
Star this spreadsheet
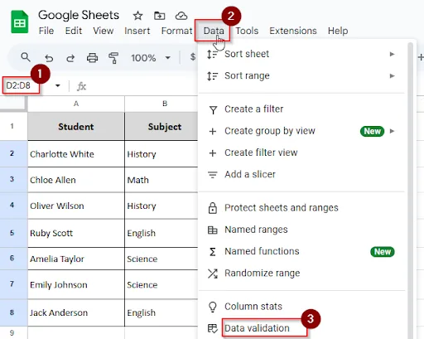coord(137,16)
